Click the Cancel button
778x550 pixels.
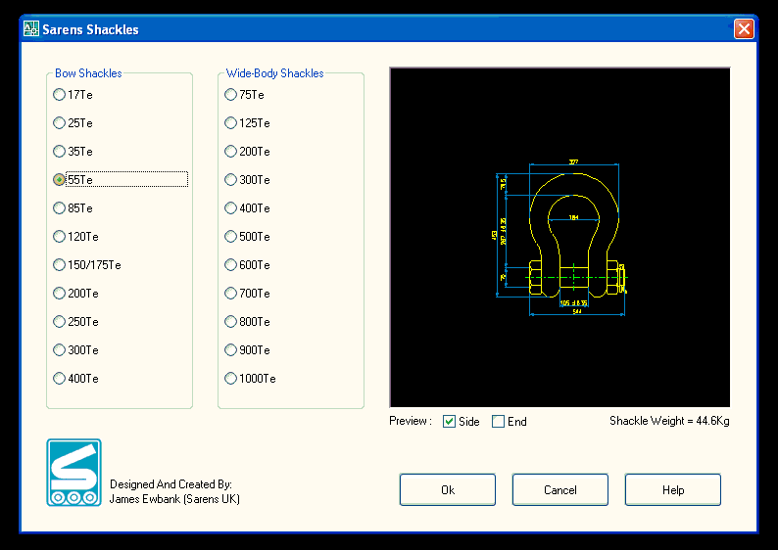pyautogui.click(x=560, y=489)
